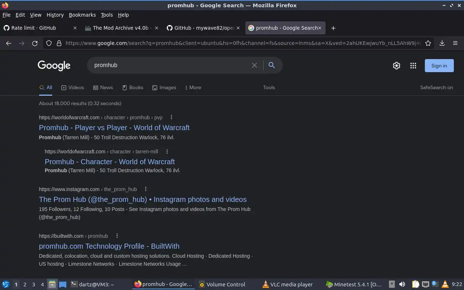Screen dimensions: 464x290
Task: Open the Help menu
Action: coord(123,15)
